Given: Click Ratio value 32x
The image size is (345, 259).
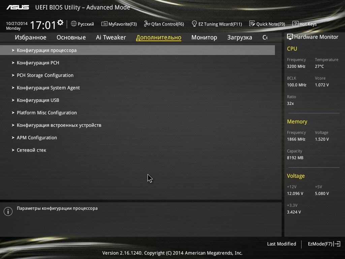Looking at the screenshot, I should [x=290, y=103].
